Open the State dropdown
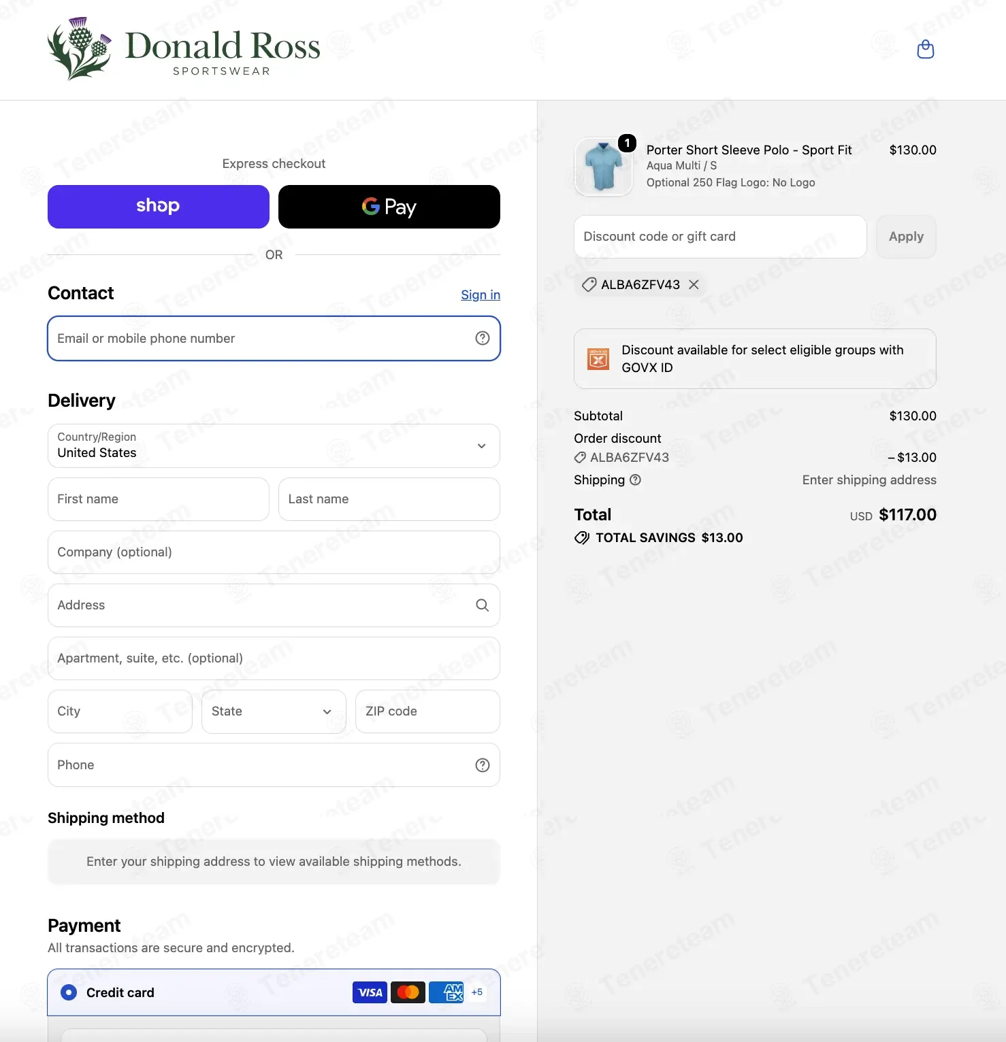Image resolution: width=1006 pixels, height=1042 pixels. point(274,711)
